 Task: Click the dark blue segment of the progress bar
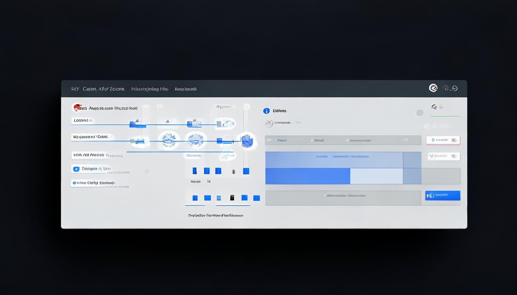click(307, 176)
